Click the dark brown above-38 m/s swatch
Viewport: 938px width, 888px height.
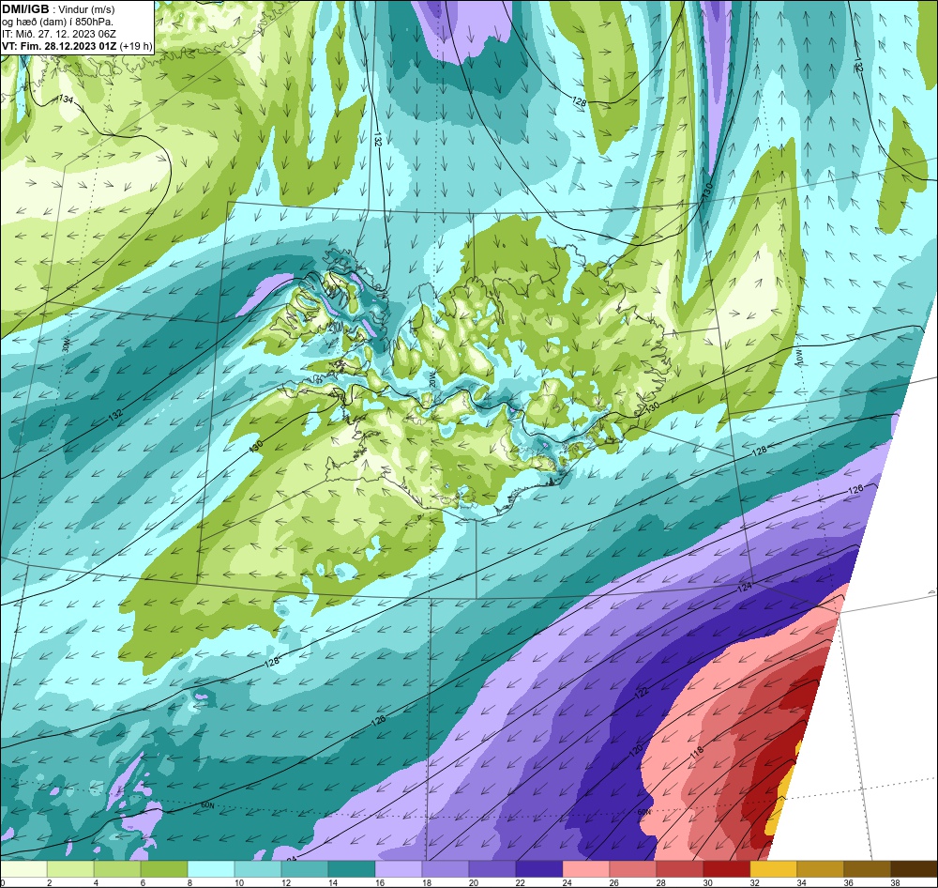(x=914, y=869)
